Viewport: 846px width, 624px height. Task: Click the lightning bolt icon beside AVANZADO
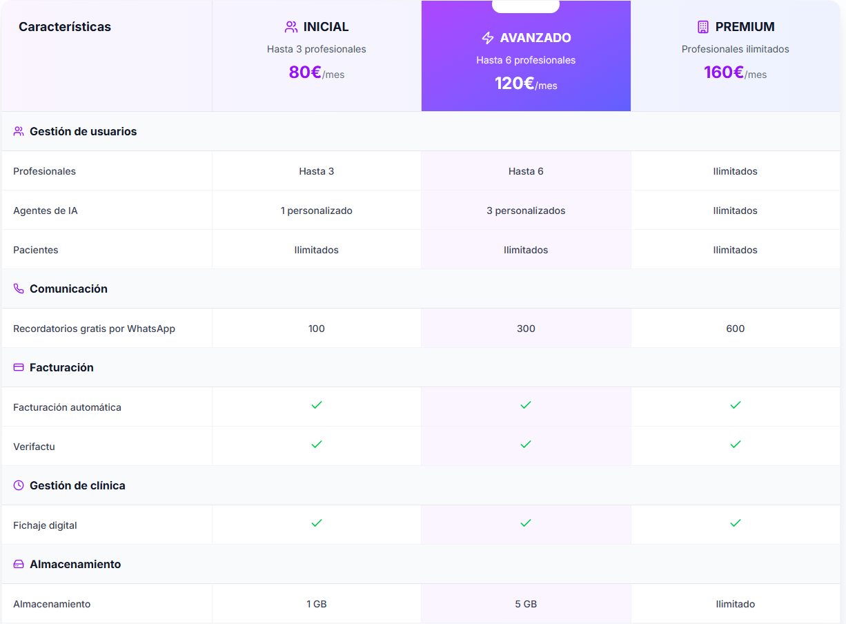488,38
